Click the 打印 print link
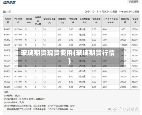Screen dimensions: 142x115 pyautogui.click(x=9, y=12)
